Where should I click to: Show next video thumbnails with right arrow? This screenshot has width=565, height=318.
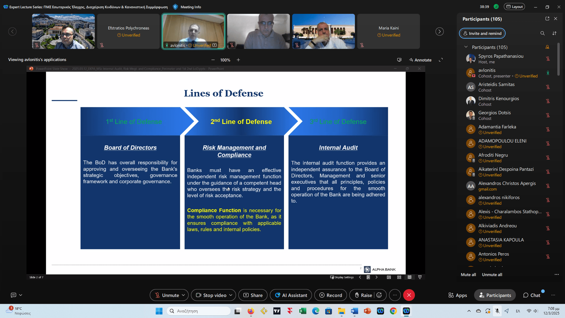click(x=439, y=32)
